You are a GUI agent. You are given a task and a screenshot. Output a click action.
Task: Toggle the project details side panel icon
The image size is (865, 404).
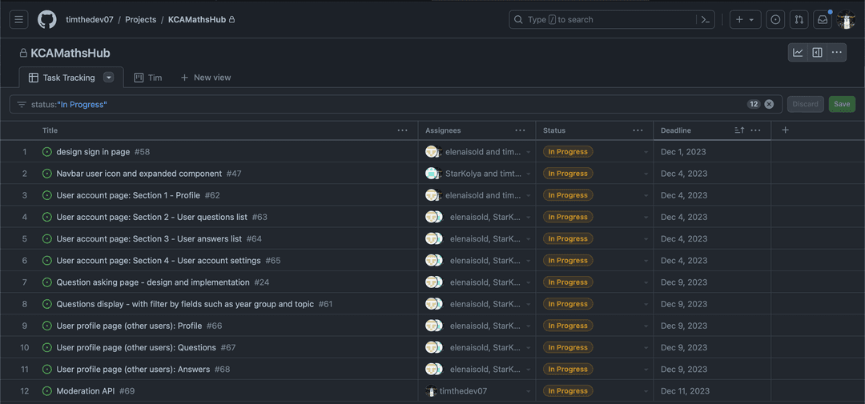(x=817, y=53)
